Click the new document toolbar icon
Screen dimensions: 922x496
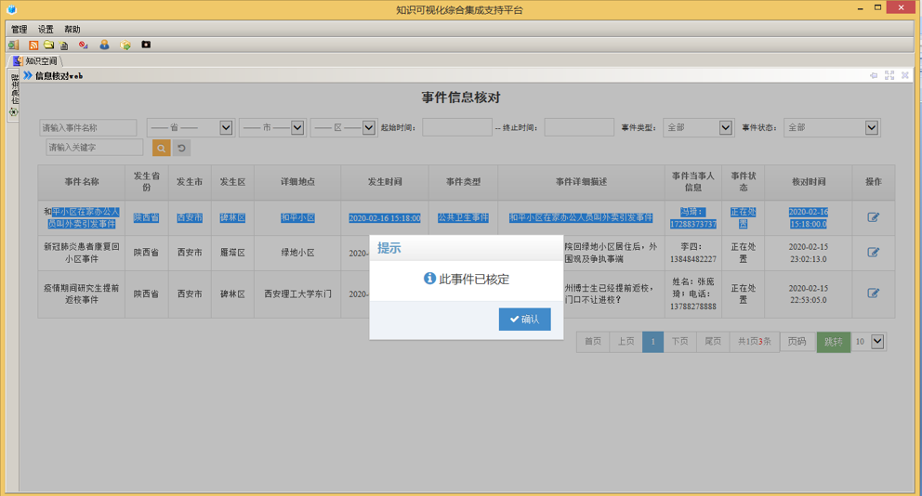64,45
